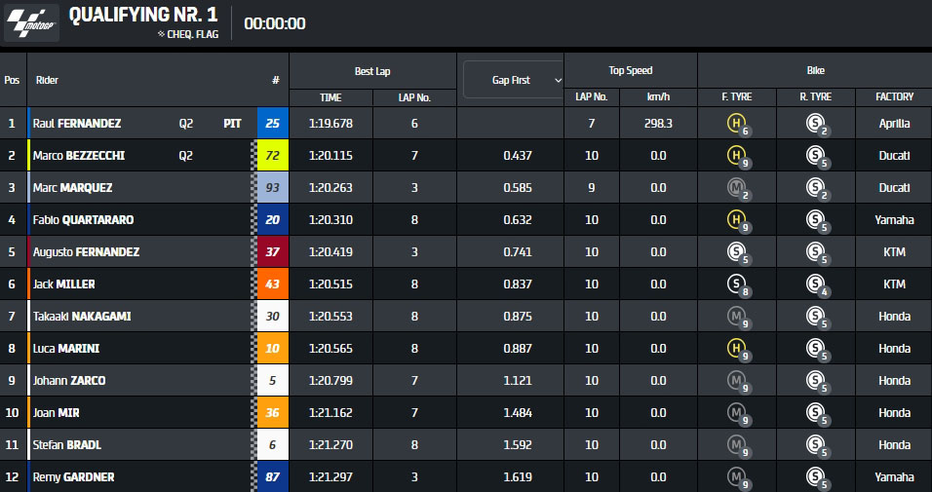Click Fabio Quartararo's soft rear tyre icon
Image resolution: width=932 pixels, height=492 pixels.
coord(814,220)
